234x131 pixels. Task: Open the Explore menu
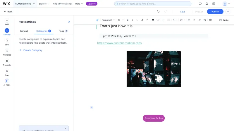pos(44,4)
